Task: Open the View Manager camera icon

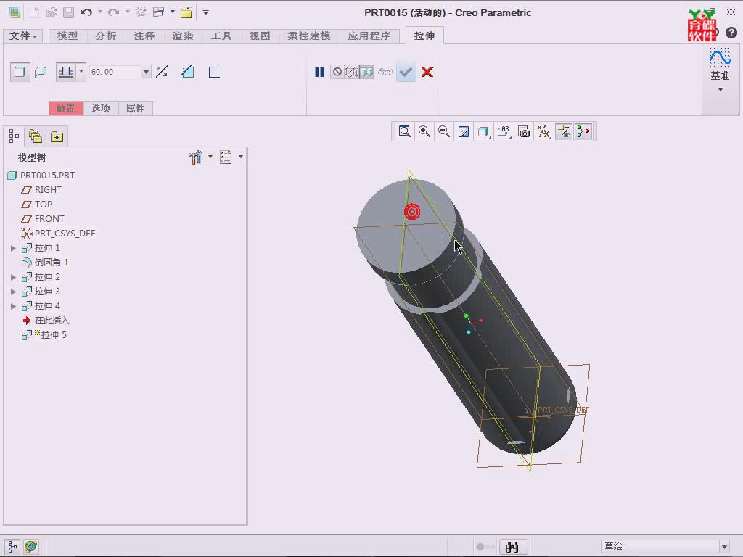Action: coord(524,131)
